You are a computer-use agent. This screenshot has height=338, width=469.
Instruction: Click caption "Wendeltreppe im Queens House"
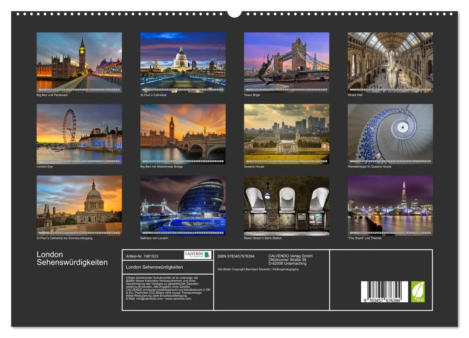point(370,167)
